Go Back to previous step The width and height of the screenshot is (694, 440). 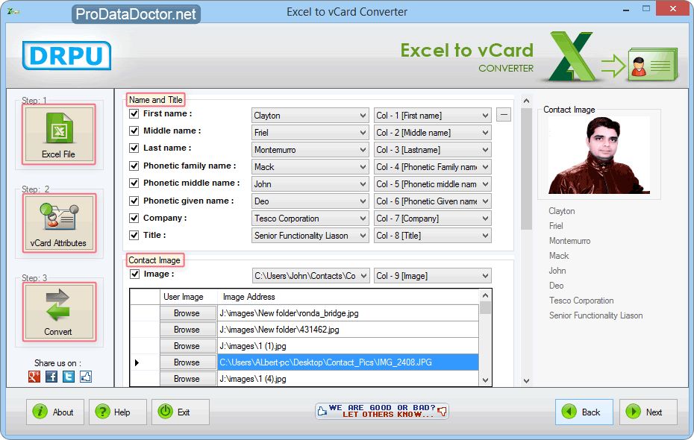click(x=584, y=412)
